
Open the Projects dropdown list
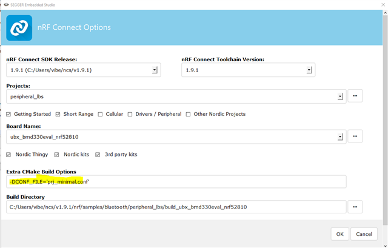[340, 96]
